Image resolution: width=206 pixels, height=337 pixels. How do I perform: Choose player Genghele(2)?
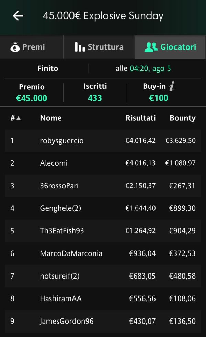[x=103, y=208]
